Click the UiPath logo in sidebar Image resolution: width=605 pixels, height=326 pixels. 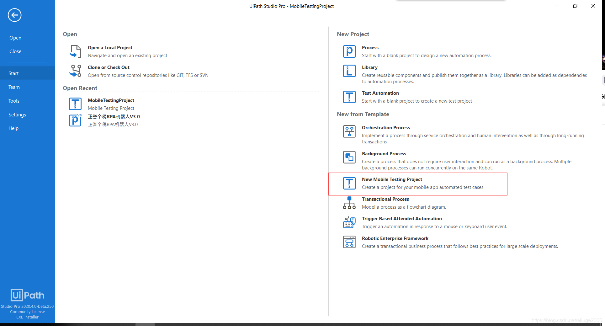[x=27, y=295]
